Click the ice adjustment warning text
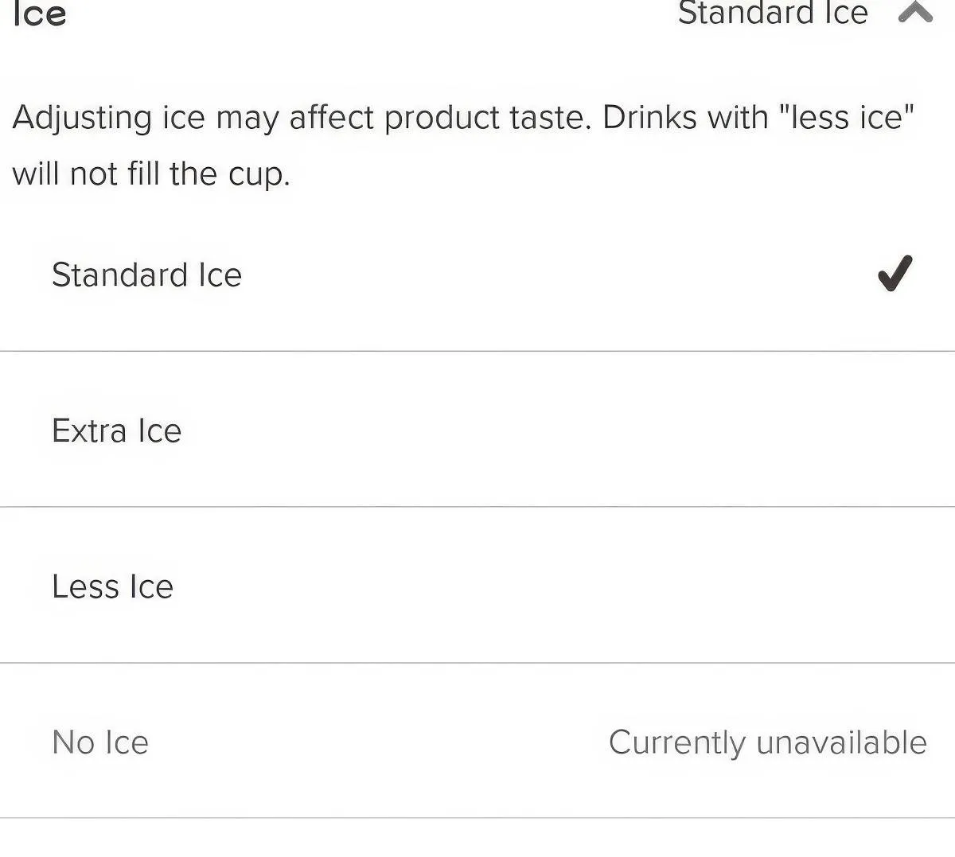The image size is (955, 857). point(463,118)
